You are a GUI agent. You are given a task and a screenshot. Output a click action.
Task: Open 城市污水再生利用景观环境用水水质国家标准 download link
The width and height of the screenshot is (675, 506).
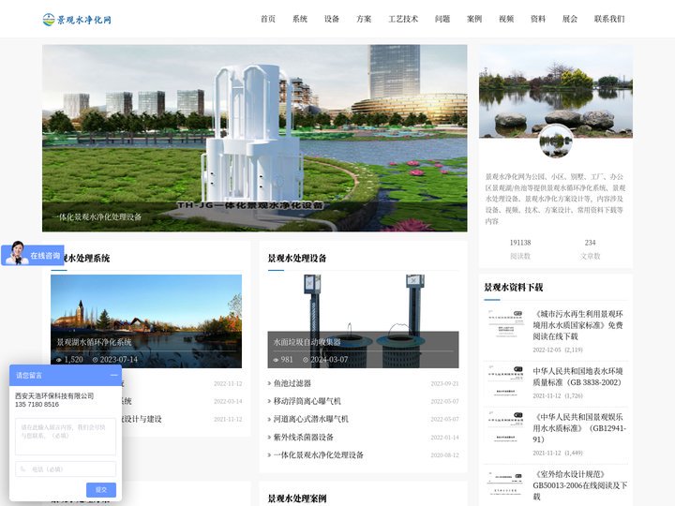click(x=577, y=325)
